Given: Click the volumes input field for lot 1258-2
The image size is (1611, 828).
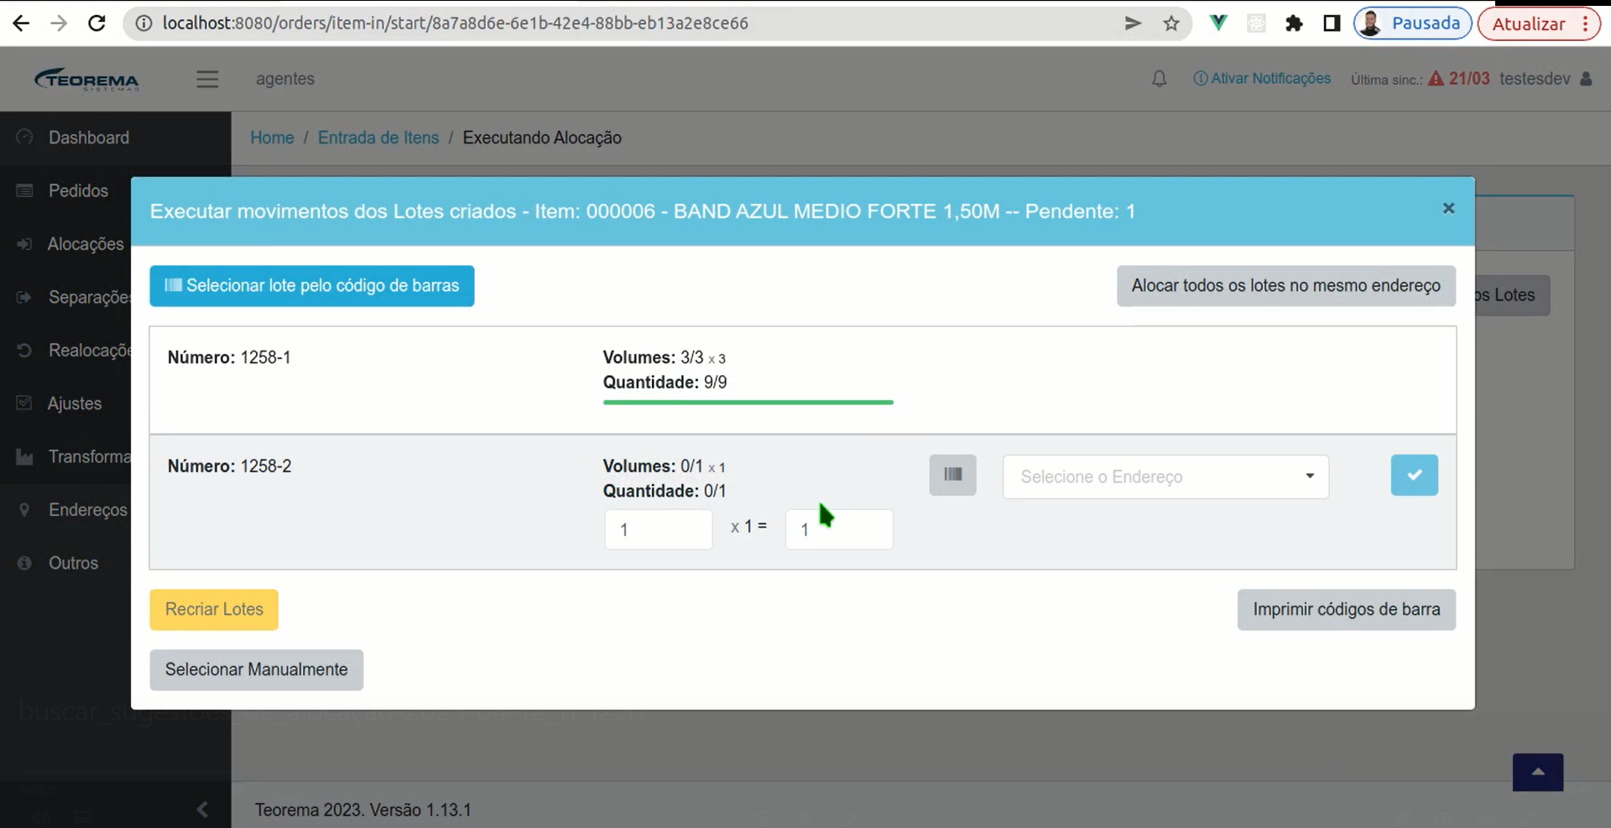Looking at the screenshot, I should (659, 529).
